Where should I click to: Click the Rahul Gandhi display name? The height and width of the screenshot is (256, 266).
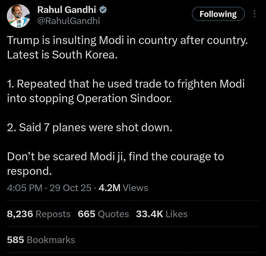click(66, 10)
